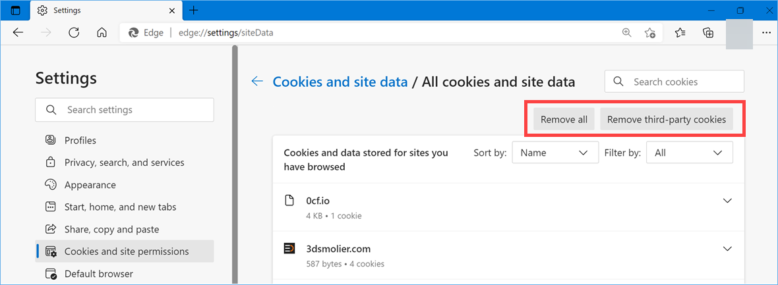Open a new tab
778x285 pixels.
click(193, 11)
